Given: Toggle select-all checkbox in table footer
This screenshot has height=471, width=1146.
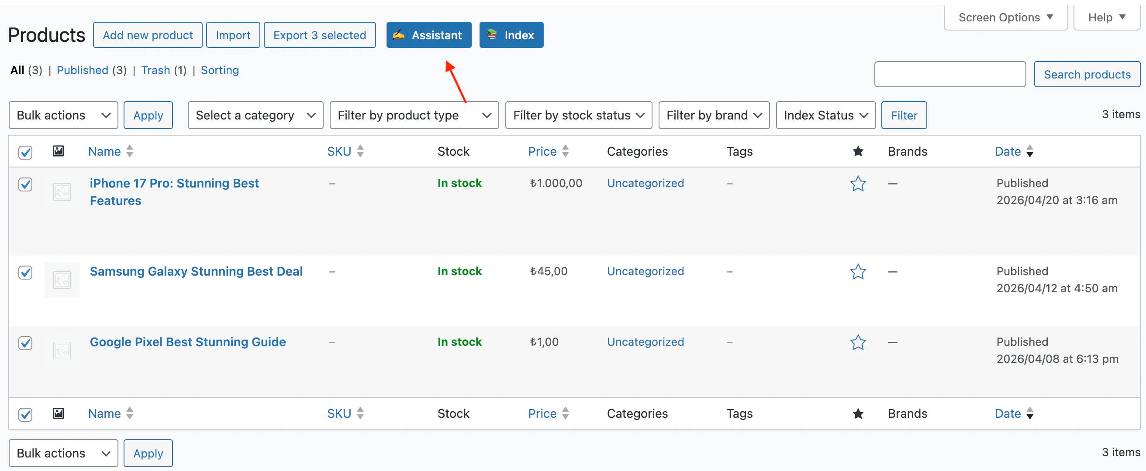Looking at the screenshot, I should [x=25, y=414].
